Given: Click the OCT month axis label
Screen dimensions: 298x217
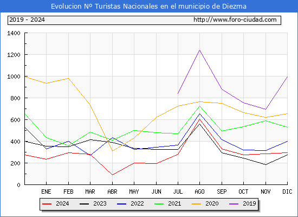Looking at the screenshot, I should click(x=243, y=192).
